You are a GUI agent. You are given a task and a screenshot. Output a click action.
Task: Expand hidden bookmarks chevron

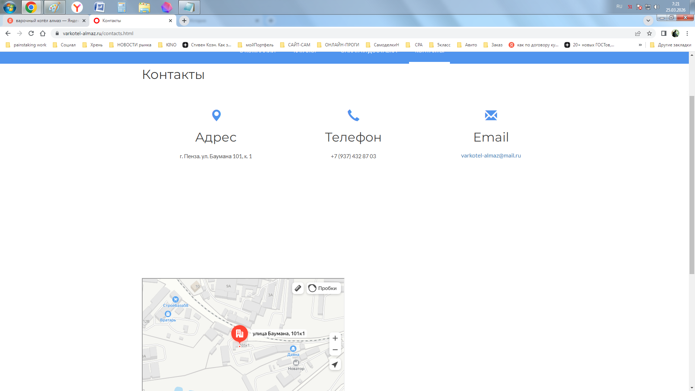coord(640,45)
